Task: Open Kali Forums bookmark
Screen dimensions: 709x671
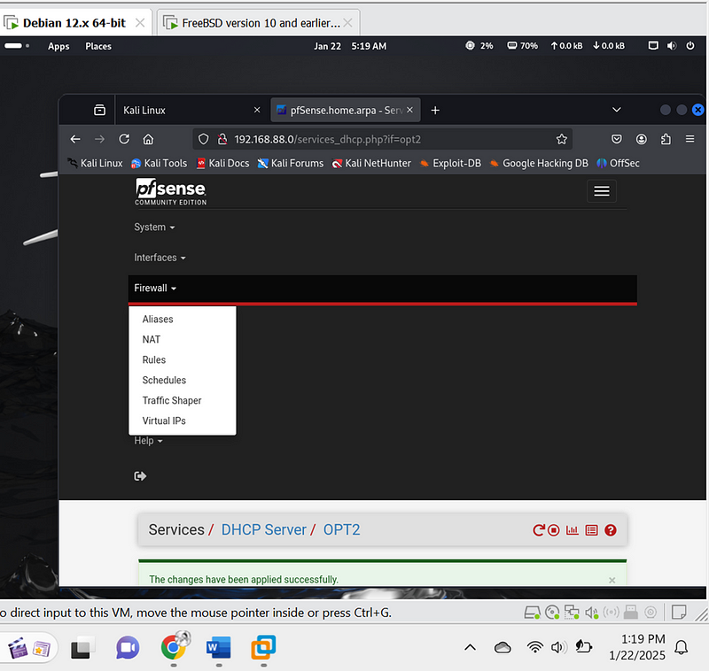Action: [291, 164]
